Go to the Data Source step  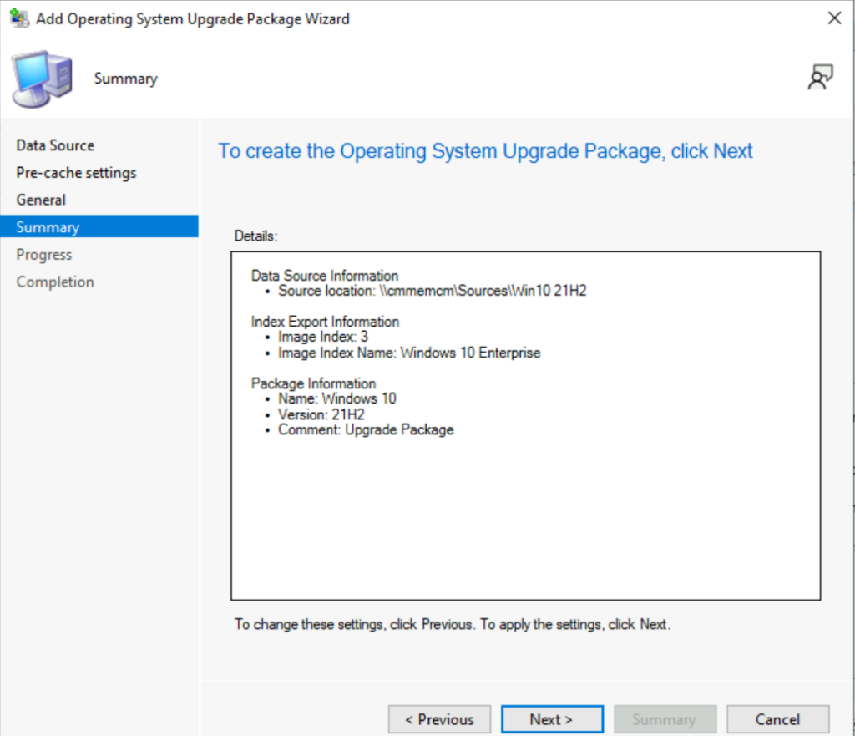click(55, 145)
